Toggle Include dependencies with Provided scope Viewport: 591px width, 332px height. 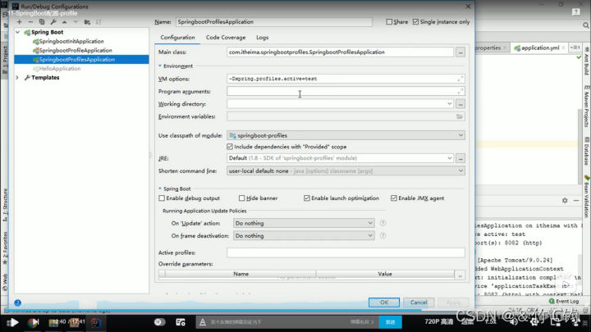tap(230, 147)
